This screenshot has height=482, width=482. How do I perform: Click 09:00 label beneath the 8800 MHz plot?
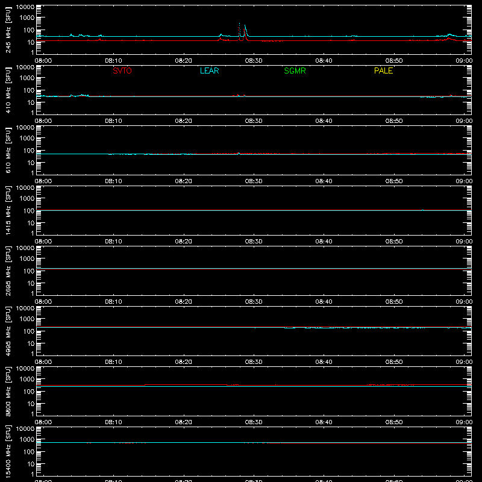tap(464, 422)
